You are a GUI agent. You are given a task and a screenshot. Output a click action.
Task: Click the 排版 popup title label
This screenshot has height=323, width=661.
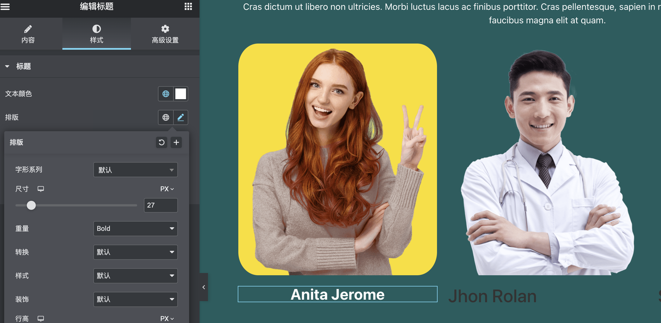click(17, 142)
